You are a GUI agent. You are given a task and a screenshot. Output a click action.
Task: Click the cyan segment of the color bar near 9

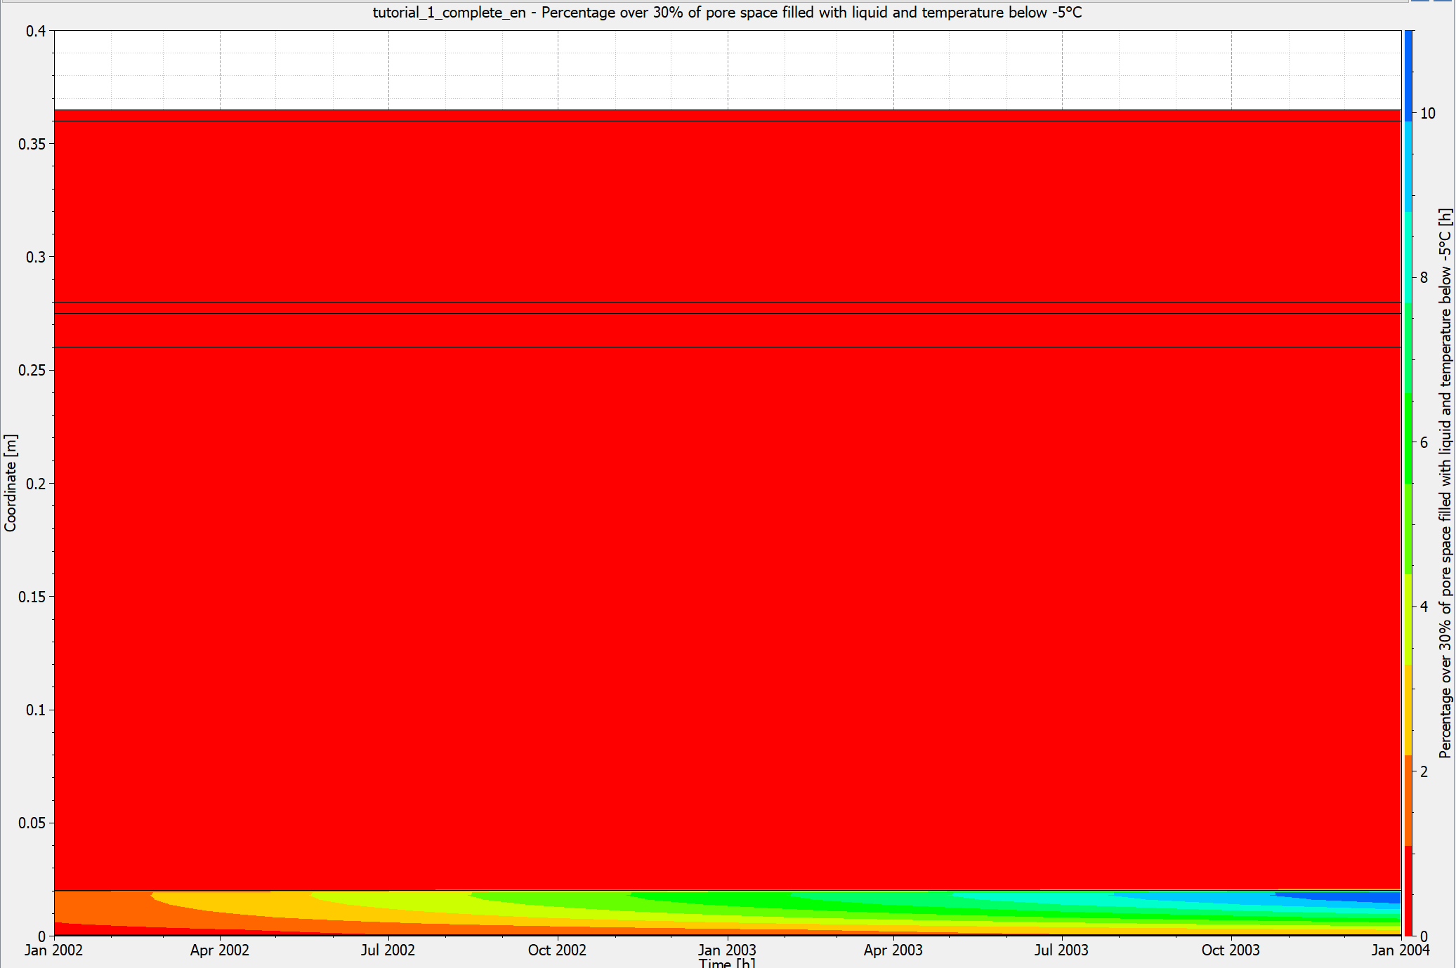(1408, 166)
